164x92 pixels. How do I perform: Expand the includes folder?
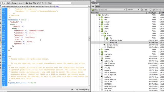(x=99, y=17)
